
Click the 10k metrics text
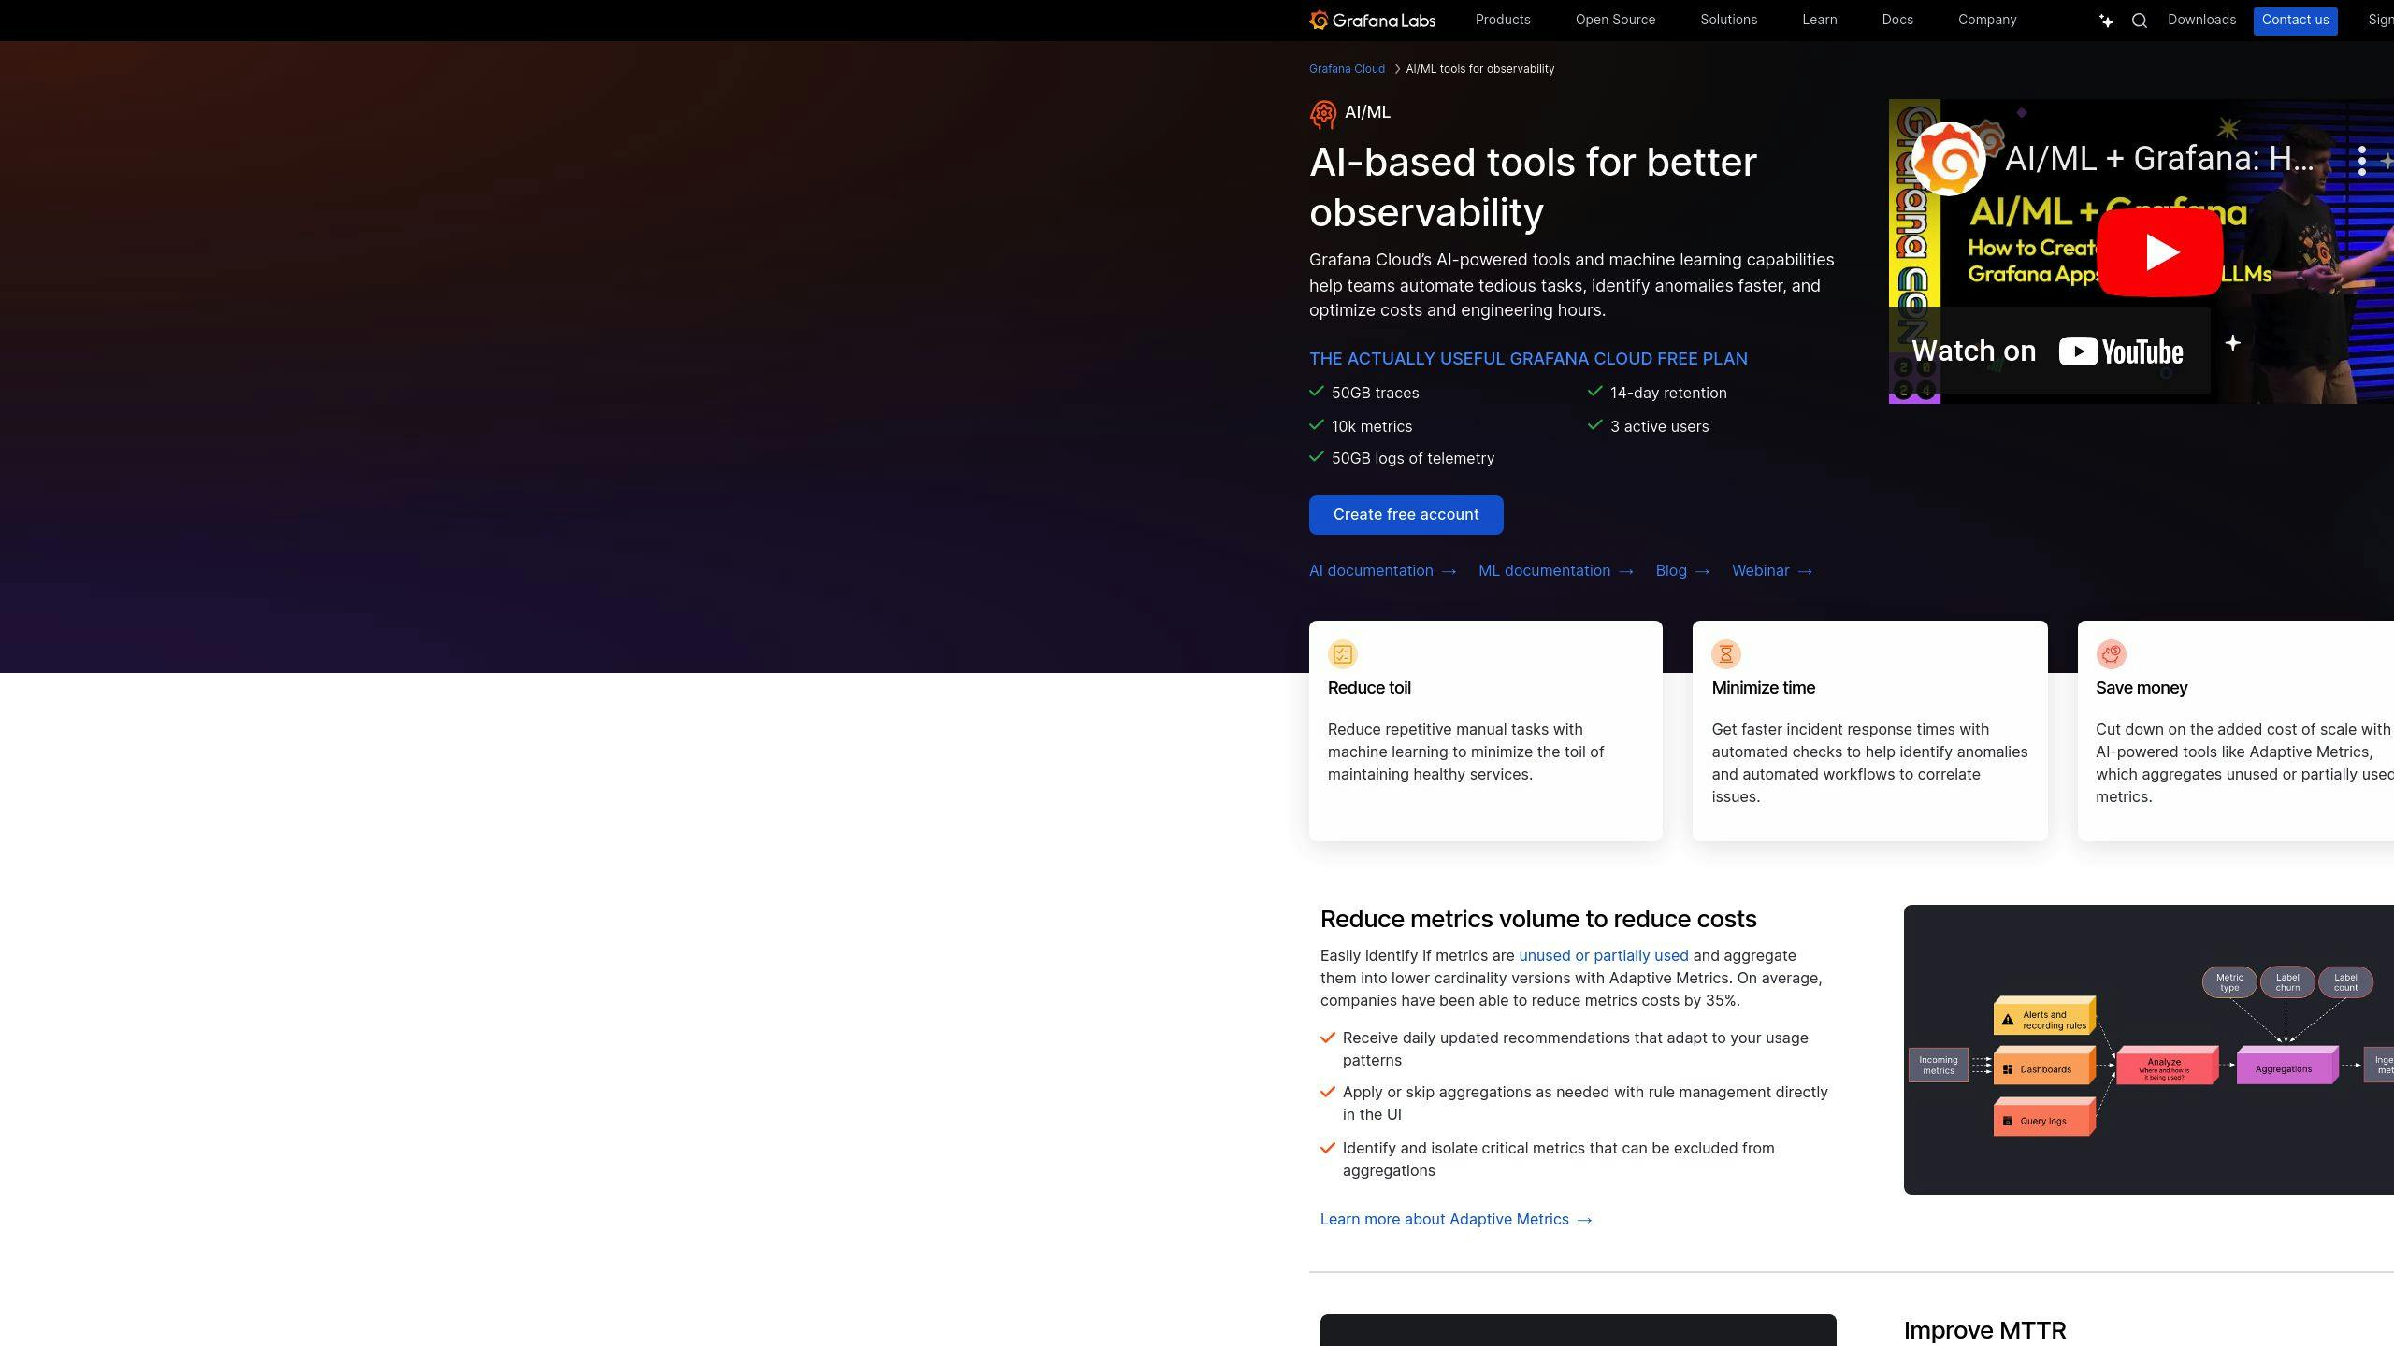coord(1372,426)
